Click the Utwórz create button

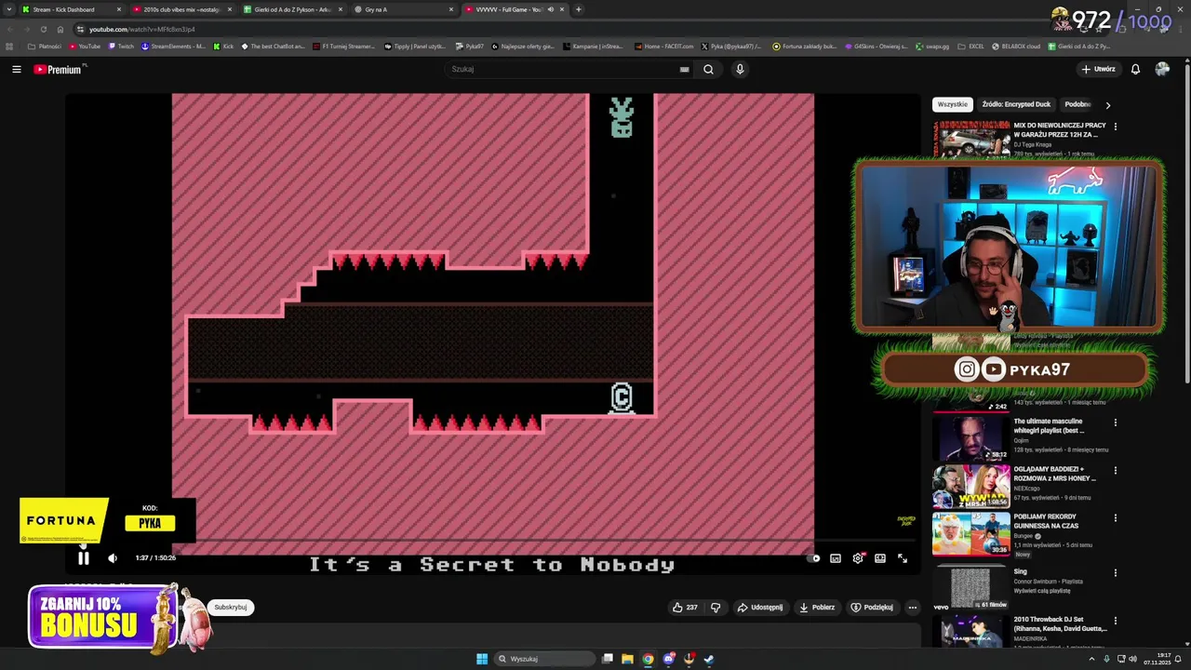point(1098,69)
